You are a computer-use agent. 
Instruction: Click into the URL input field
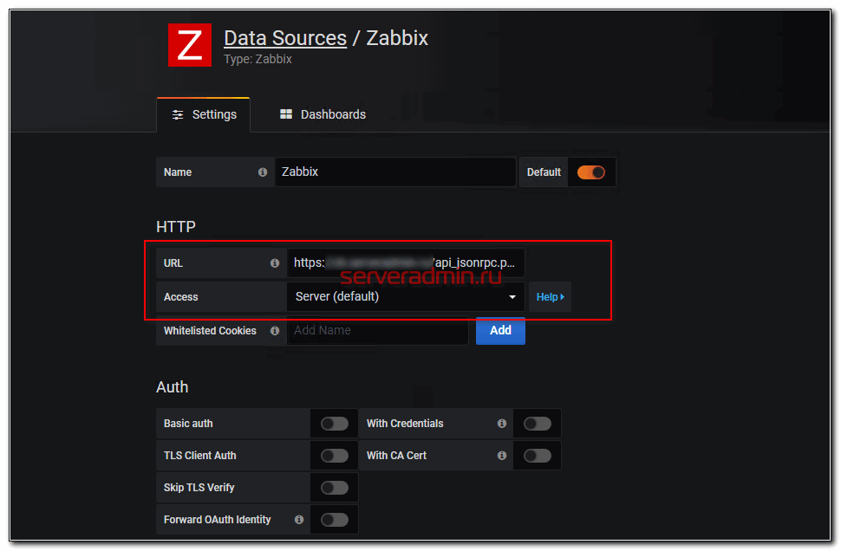click(x=405, y=263)
